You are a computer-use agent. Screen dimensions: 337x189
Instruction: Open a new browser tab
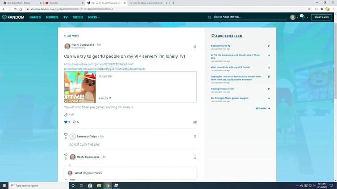(173, 3)
